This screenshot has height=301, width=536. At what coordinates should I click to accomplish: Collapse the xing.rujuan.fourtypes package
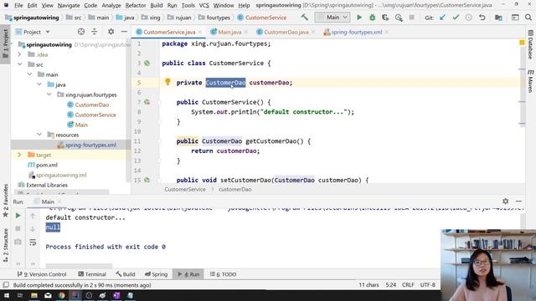point(49,94)
